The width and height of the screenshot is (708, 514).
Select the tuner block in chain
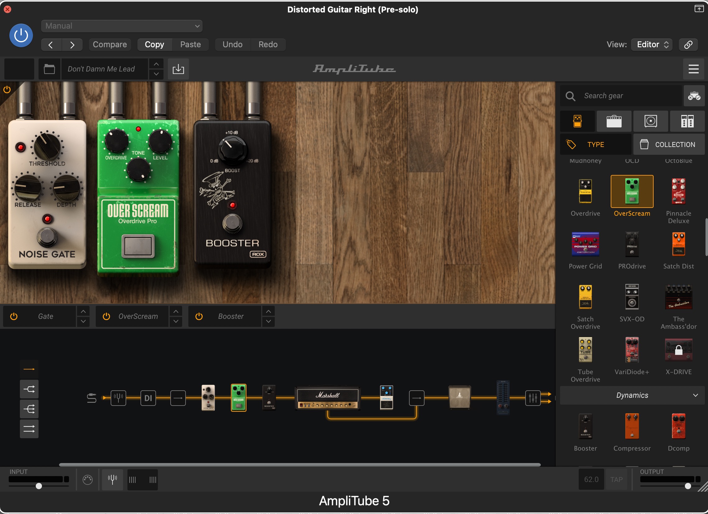[x=118, y=398]
